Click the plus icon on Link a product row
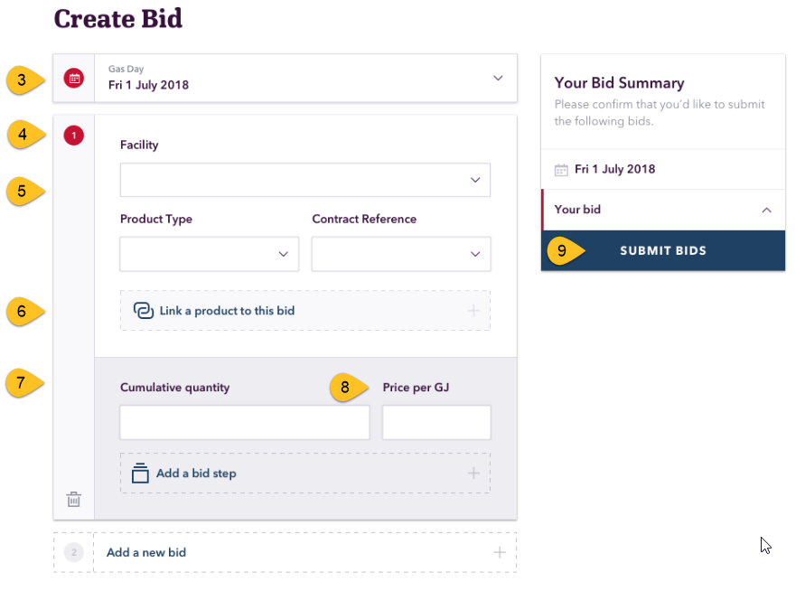 (473, 311)
